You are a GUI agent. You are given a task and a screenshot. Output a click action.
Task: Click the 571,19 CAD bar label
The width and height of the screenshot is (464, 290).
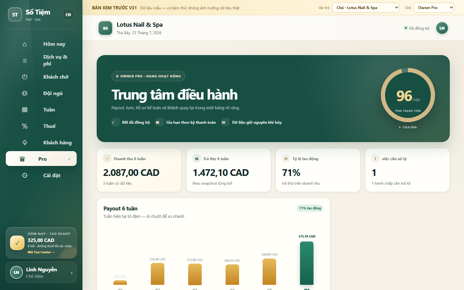[x=307, y=237]
